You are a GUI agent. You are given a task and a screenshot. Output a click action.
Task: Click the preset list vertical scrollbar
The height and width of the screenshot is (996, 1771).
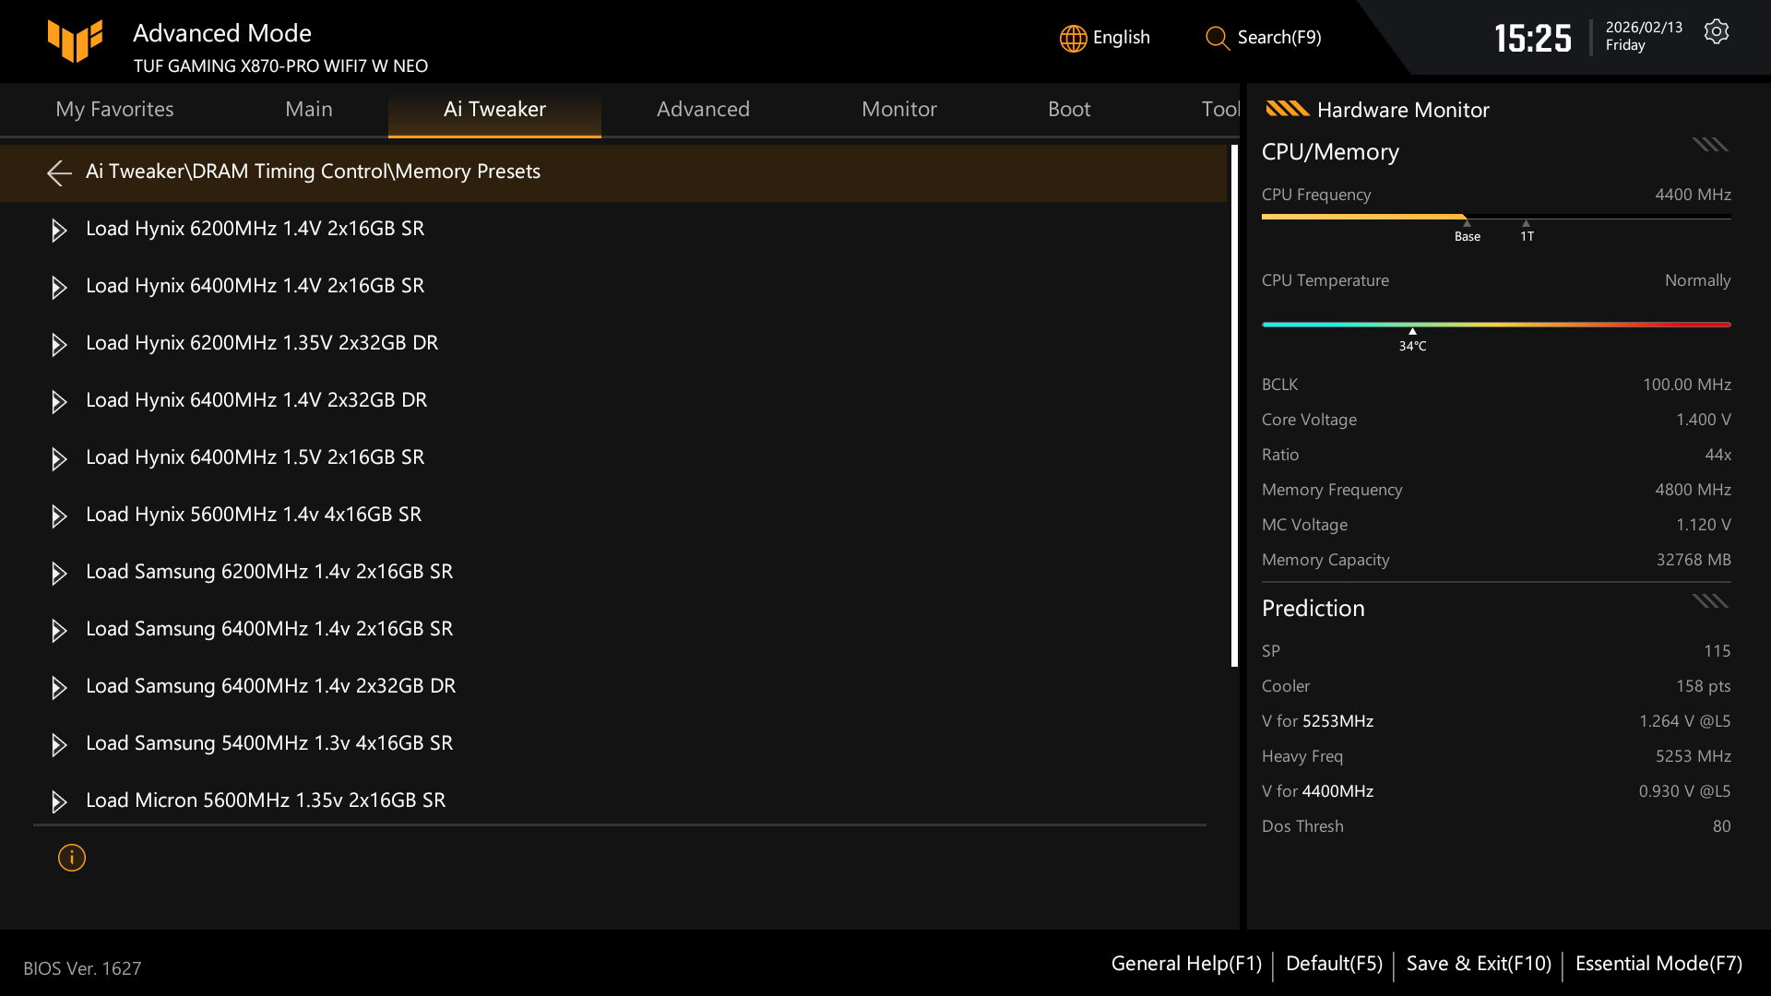(1234, 406)
